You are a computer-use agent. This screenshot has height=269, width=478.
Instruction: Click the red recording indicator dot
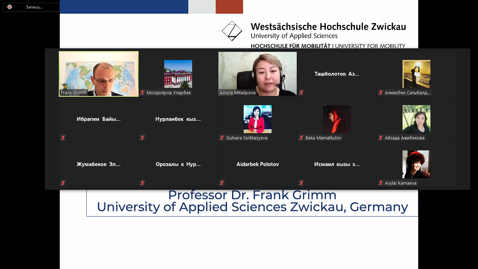pos(9,7)
